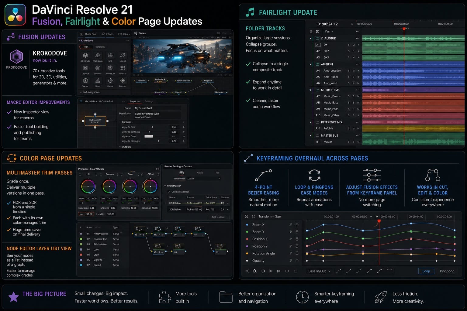467x311 pixels.
Task: Click the Rotation Angle lock icon
Action: point(297,253)
